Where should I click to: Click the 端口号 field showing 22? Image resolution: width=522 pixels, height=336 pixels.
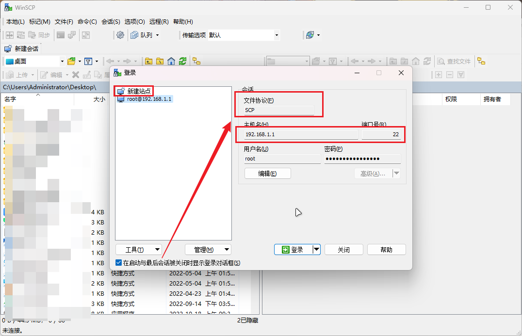381,134
